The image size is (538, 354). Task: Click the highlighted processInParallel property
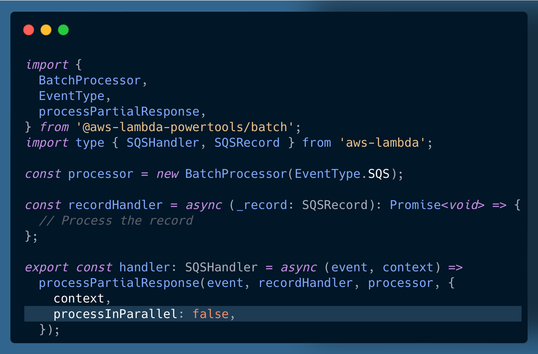click(115, 314)
